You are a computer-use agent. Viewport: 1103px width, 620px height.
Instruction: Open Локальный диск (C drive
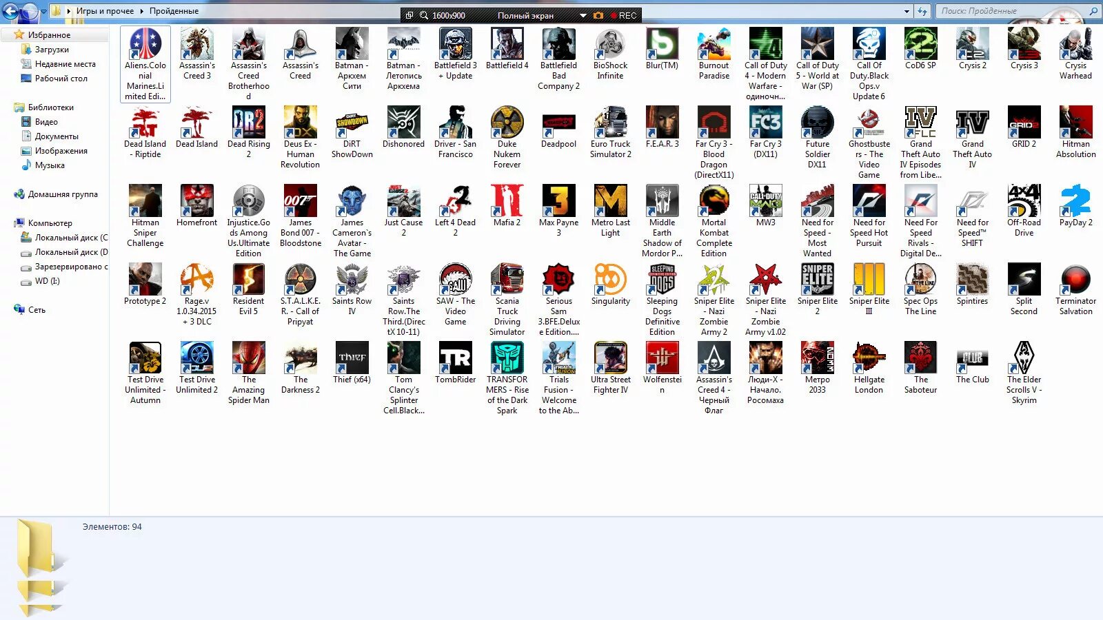[71, 238]
